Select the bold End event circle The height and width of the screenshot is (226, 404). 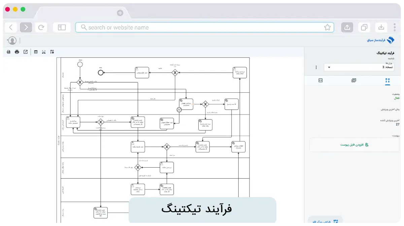[x=101, y=73]
